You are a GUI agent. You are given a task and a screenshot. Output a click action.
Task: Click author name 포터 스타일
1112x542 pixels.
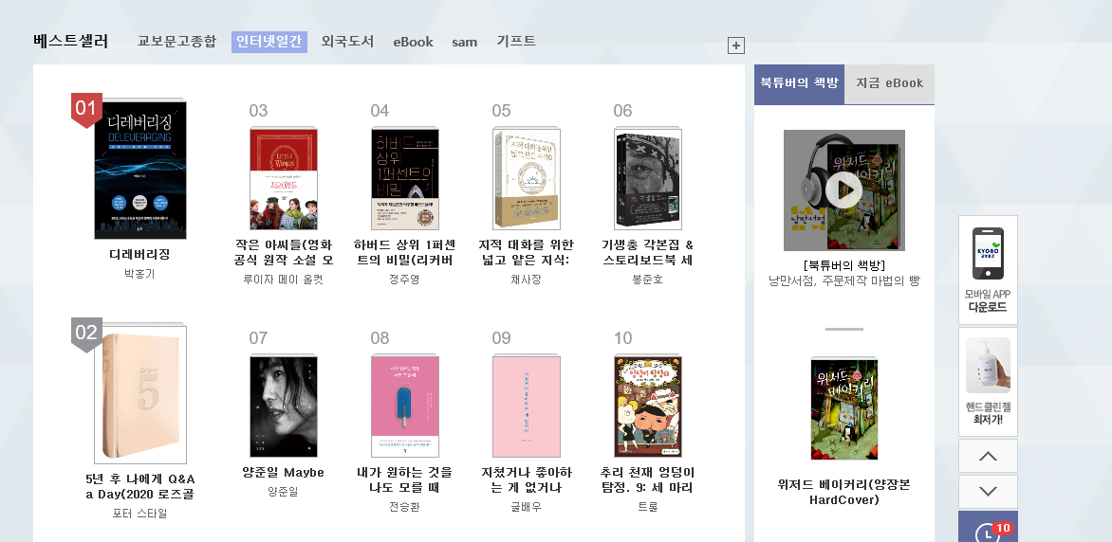pos(139,514)
